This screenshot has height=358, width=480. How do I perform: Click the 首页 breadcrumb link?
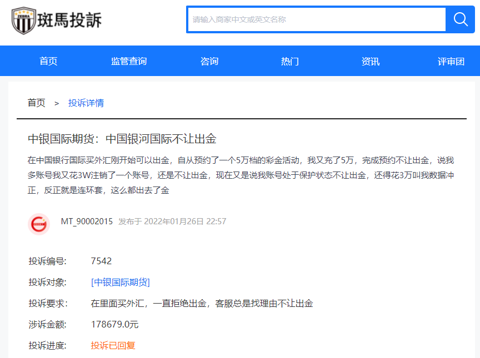point(37,103)
